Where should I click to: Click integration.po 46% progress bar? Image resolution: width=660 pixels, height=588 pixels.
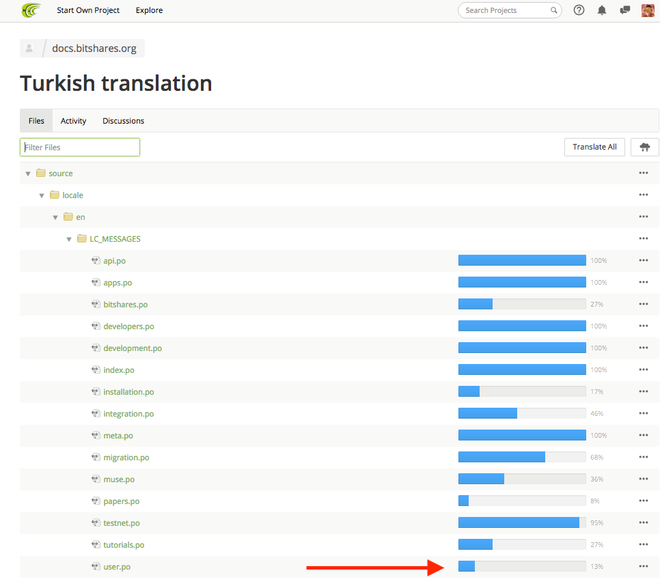tap(522, 413)
